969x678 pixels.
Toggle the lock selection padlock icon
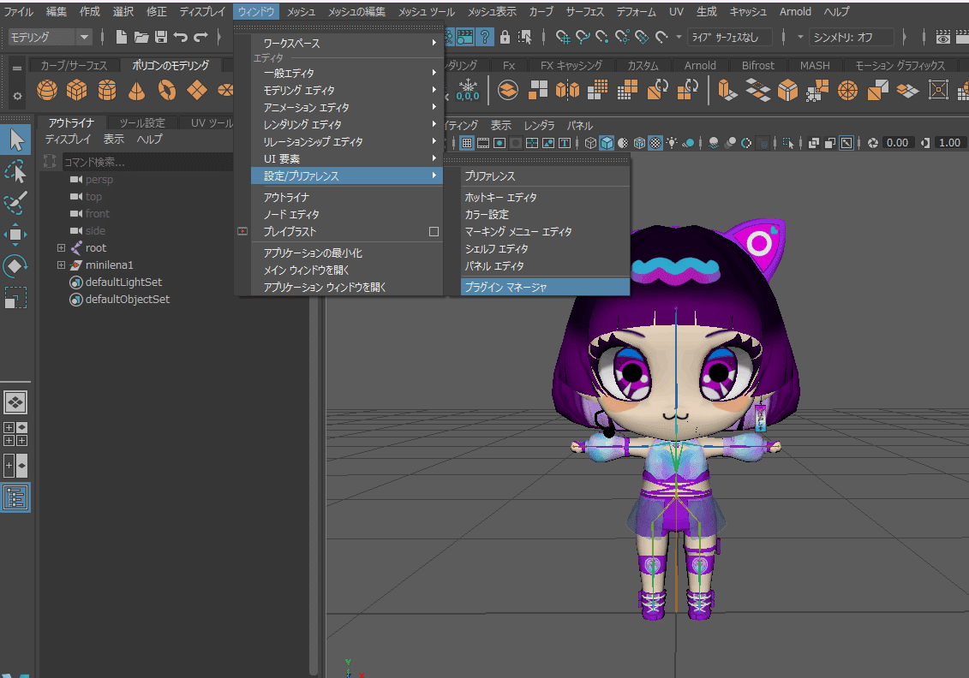click(x=505, y=37)
